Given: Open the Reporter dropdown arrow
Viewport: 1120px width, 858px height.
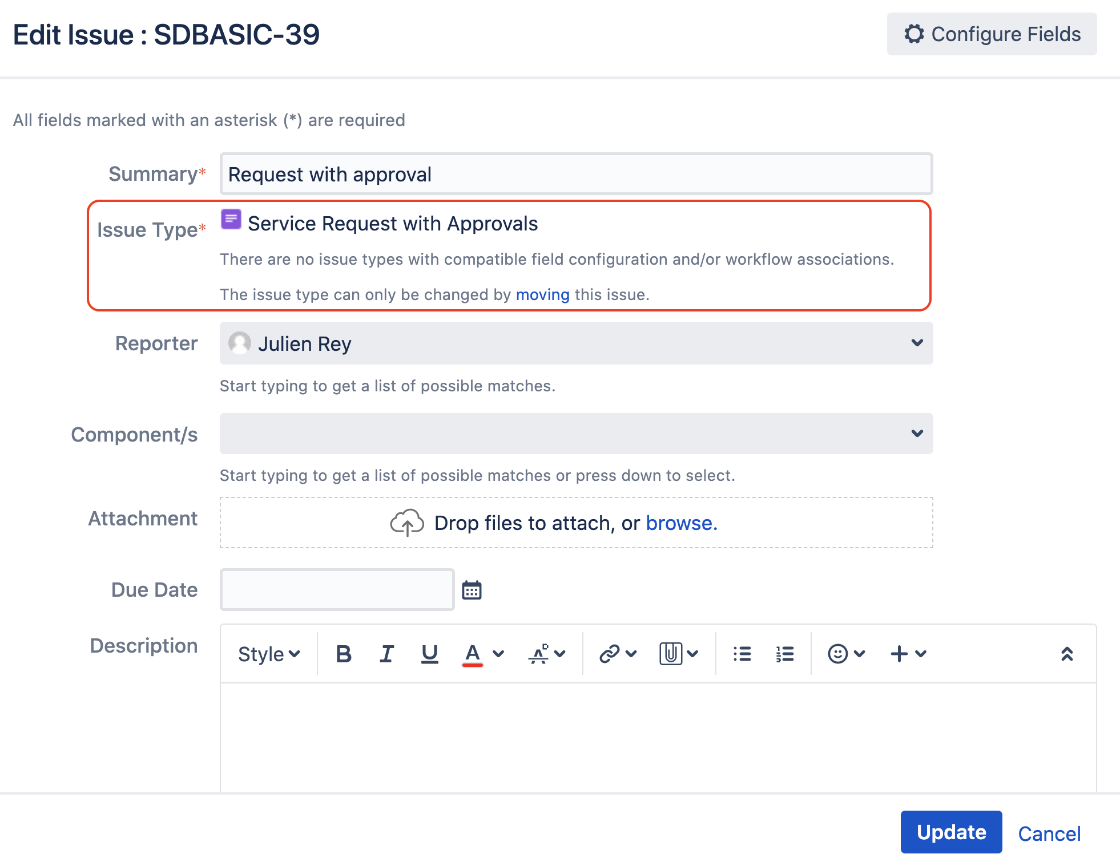Looking at the screenshot, I should click(917, 343).
